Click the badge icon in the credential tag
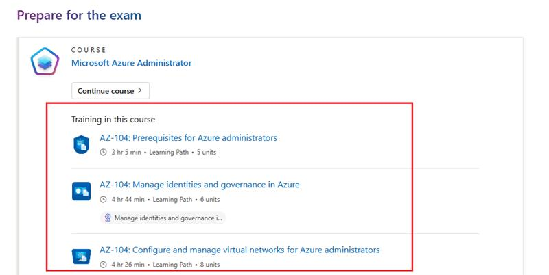This screenshot has height=275, width=549. click(108, 218)
